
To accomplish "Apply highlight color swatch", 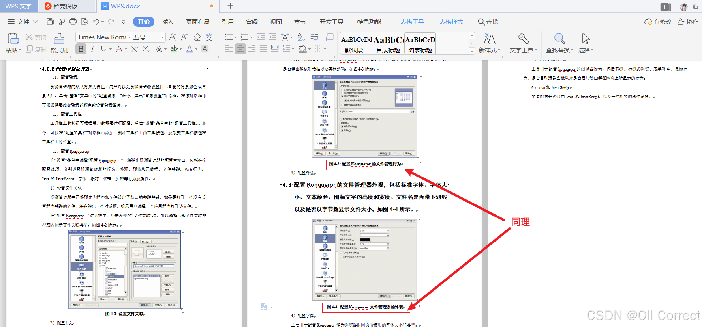I will (x=174, y=49).
